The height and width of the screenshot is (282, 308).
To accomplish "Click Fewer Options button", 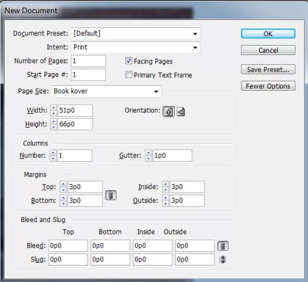I will click(268, 86).
